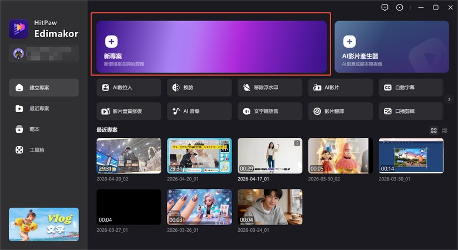Open the feedback message icon

click(385, 8)
